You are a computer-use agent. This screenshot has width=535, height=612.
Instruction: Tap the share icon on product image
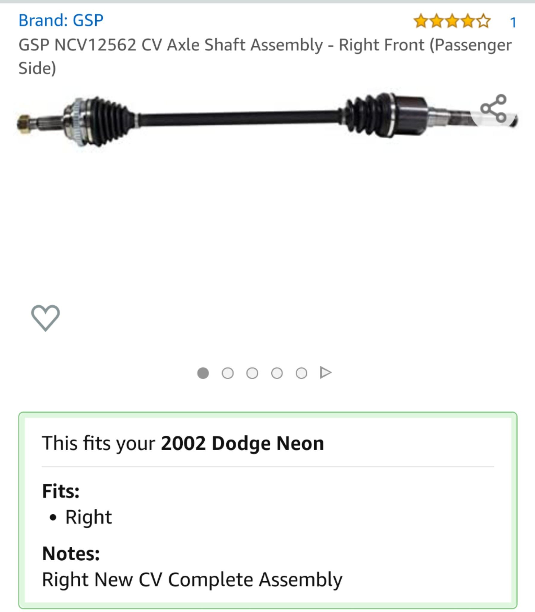(x=493, y=108)
